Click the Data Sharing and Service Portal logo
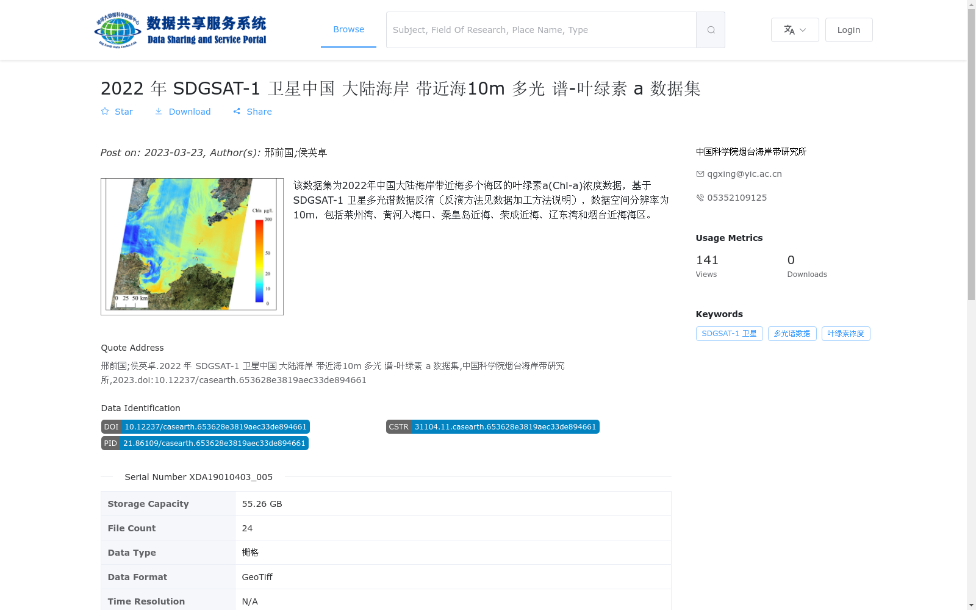 [x=181, y=30]
